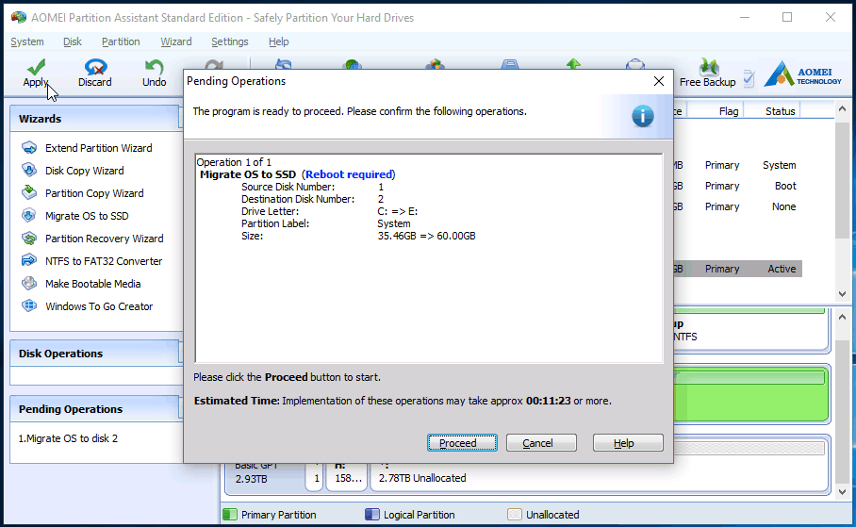Click the Pending Operations sidebar panel header
The height and width of the screenshot is (527, 856).
pyautogui.click(x=95, y=409)
